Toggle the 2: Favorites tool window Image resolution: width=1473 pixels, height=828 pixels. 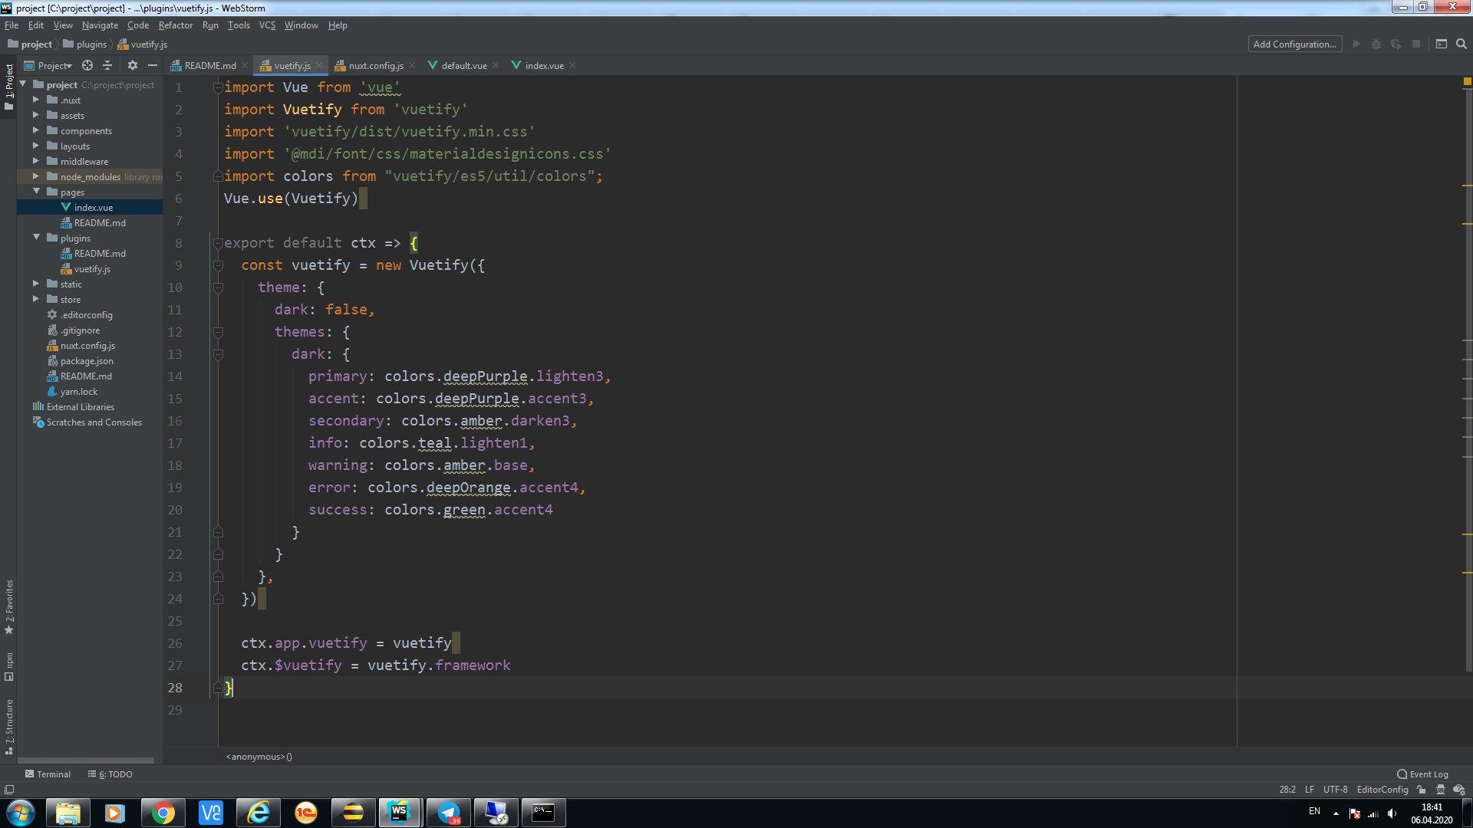click(9, 607)
